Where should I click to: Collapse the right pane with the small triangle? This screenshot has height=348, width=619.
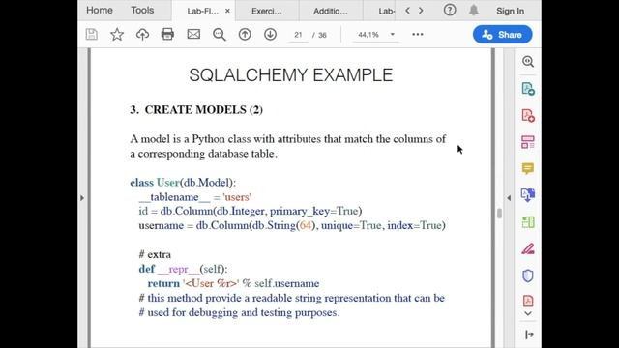point(509,197)
